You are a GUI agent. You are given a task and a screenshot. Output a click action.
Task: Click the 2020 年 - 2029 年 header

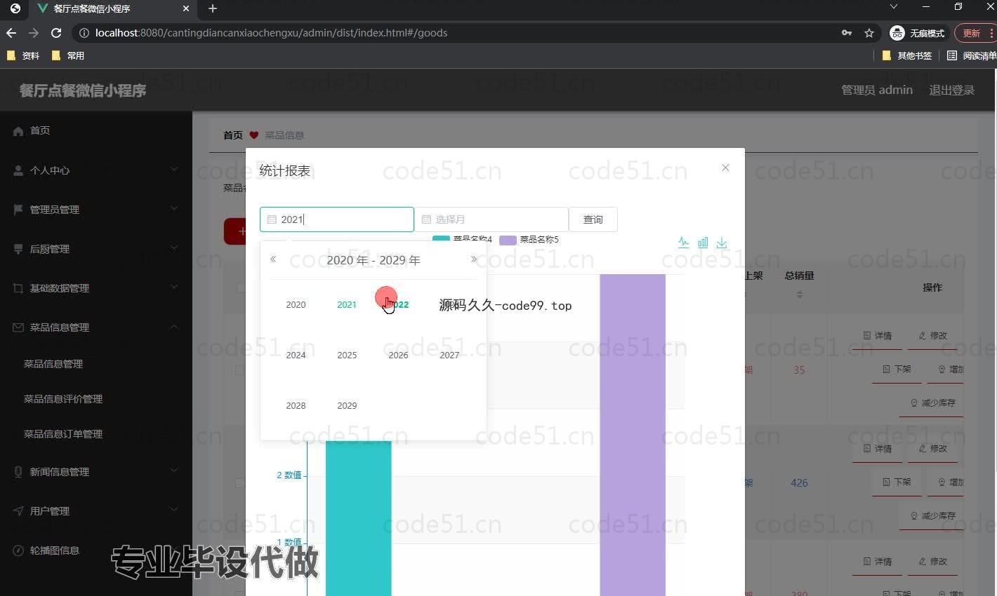(374, 260)
